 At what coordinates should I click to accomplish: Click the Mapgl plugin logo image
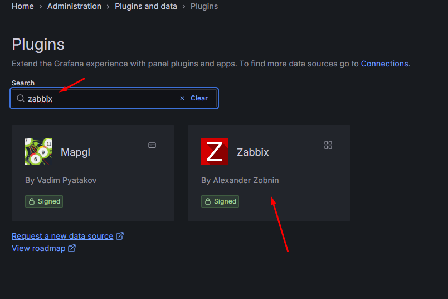click(38, 152)
